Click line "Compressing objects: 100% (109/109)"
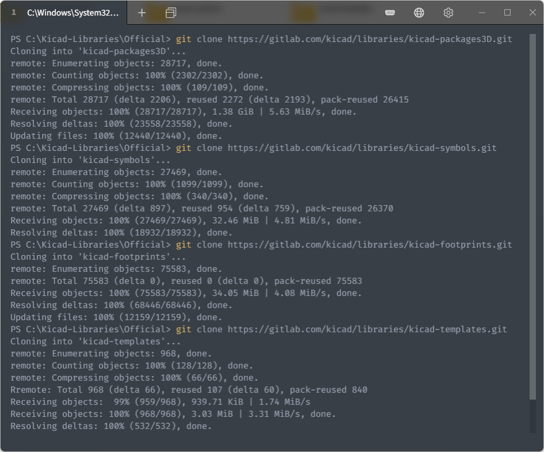 point(139,88)
